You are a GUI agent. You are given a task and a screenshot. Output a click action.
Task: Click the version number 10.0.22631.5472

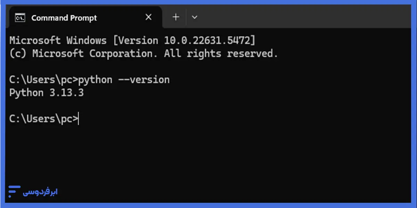(x=206, y=41)
